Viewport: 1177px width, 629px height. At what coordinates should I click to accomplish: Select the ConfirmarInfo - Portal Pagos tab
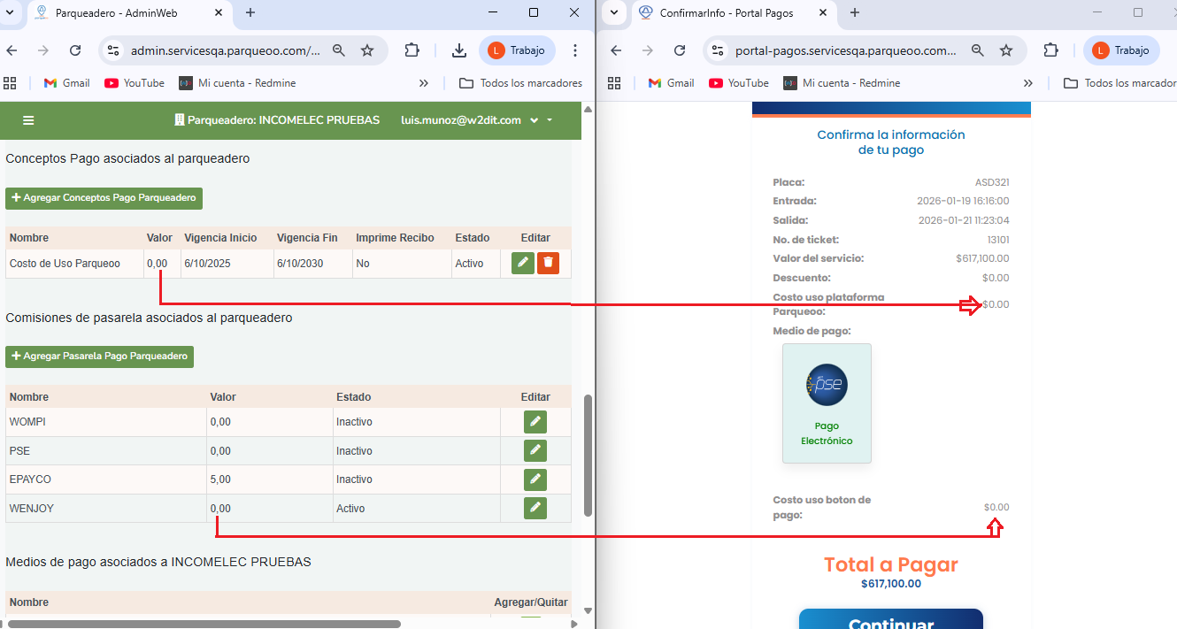(726, 12)
